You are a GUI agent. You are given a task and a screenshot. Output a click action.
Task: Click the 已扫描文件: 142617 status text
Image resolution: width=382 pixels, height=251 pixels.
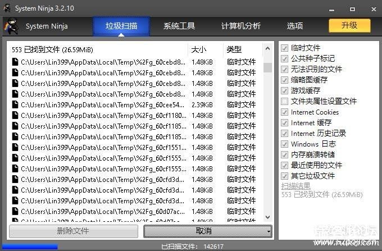coord(192,247)
